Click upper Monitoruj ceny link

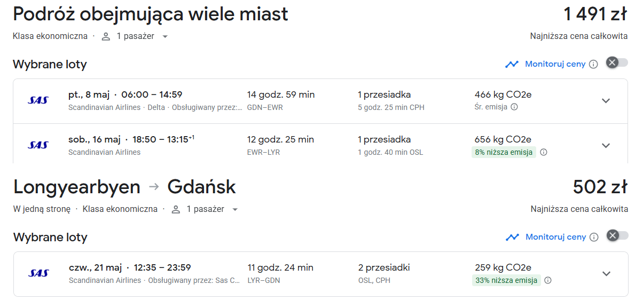click(x=555, y=64)
